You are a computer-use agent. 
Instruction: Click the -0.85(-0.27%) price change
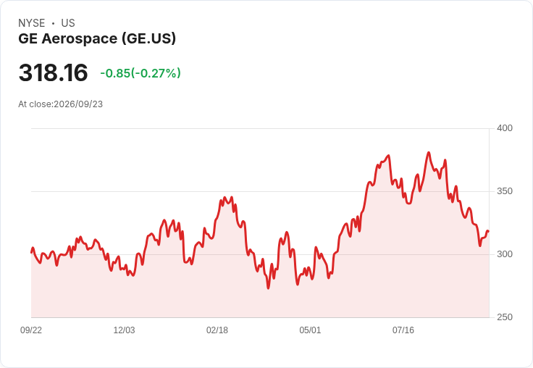140,73
